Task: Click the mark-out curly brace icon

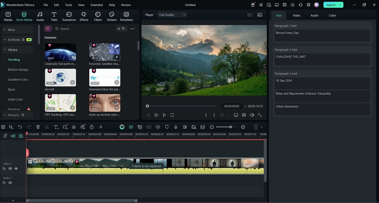Action: coord(214,115)
